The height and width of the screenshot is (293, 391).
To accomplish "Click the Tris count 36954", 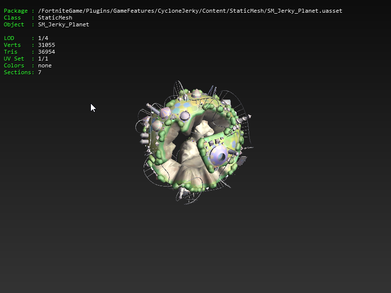I will [46, 52].
